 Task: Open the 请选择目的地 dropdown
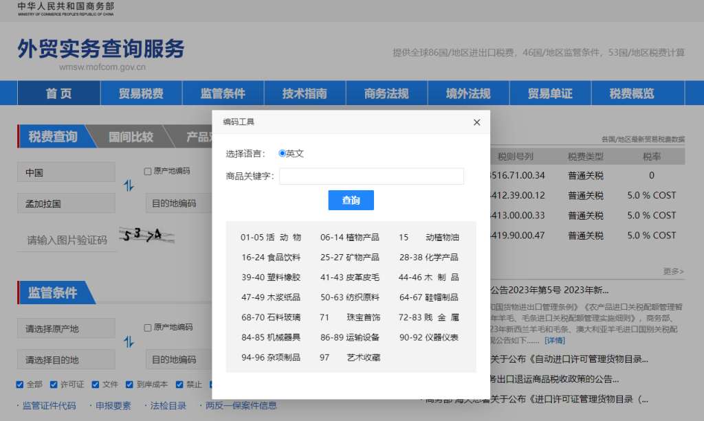(x=66, y=360)
